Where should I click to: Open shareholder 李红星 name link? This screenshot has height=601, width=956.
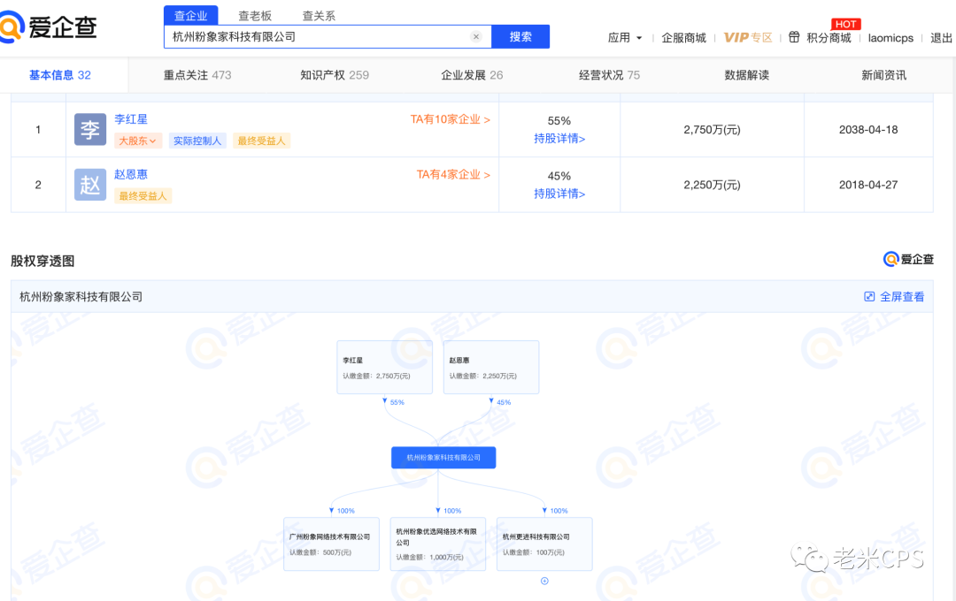click(131, 119)
